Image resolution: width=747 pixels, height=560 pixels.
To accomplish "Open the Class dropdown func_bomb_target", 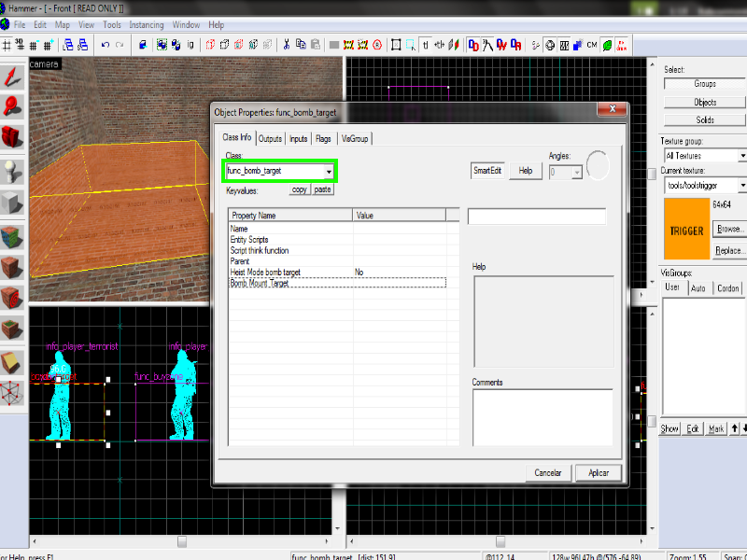I will (x=329, y=171).
